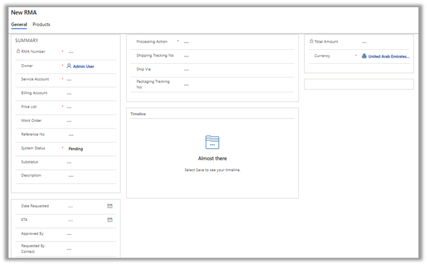Viewport: 427px width, 265px height.
Task: Open the ETA calendar picker icon
Action: point(110,220)
